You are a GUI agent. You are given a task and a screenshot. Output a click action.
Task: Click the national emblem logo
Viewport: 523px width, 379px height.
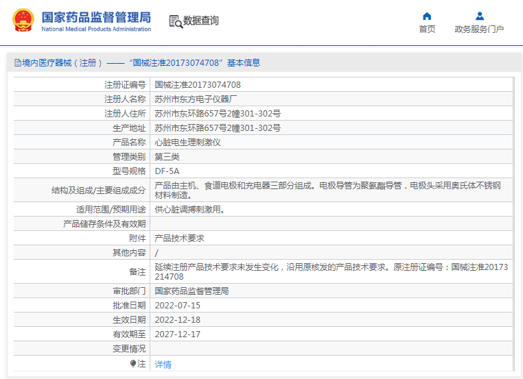[23, 21]
